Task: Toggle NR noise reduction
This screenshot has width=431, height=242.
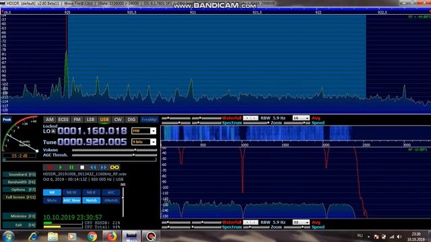Action: tap(52, 193)
